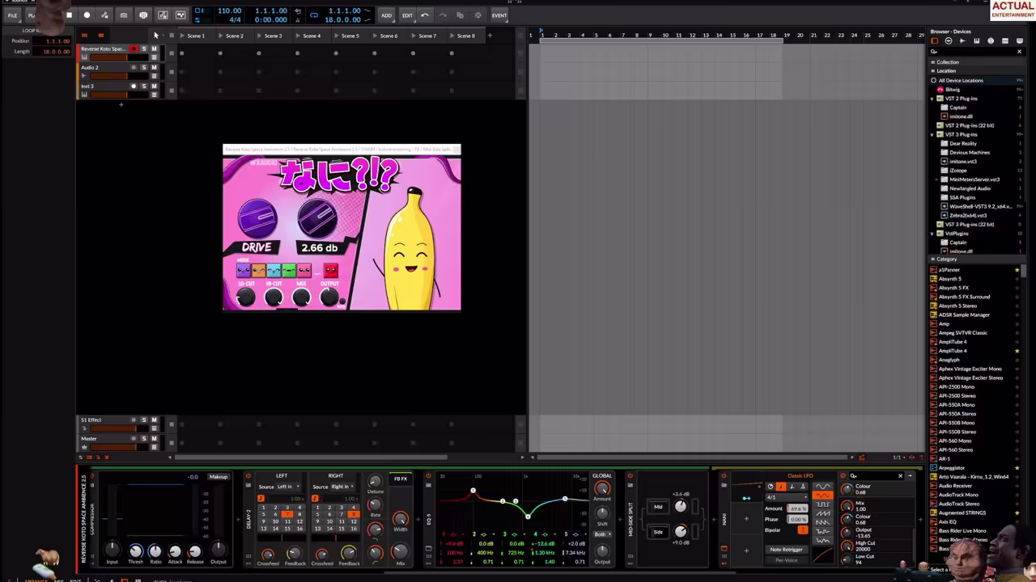Collapse the VST 2 Plug-ins folder
The width and height of the screenshot is (1036, 582).
coord(932,99)
